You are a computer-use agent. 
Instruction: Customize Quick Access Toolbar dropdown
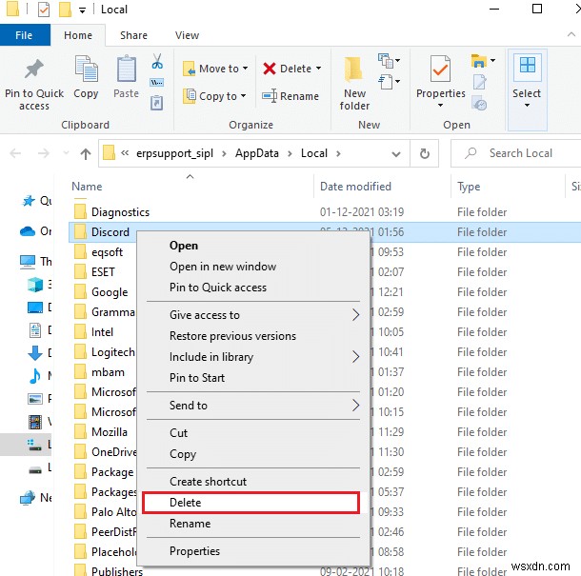coord(82,10)
